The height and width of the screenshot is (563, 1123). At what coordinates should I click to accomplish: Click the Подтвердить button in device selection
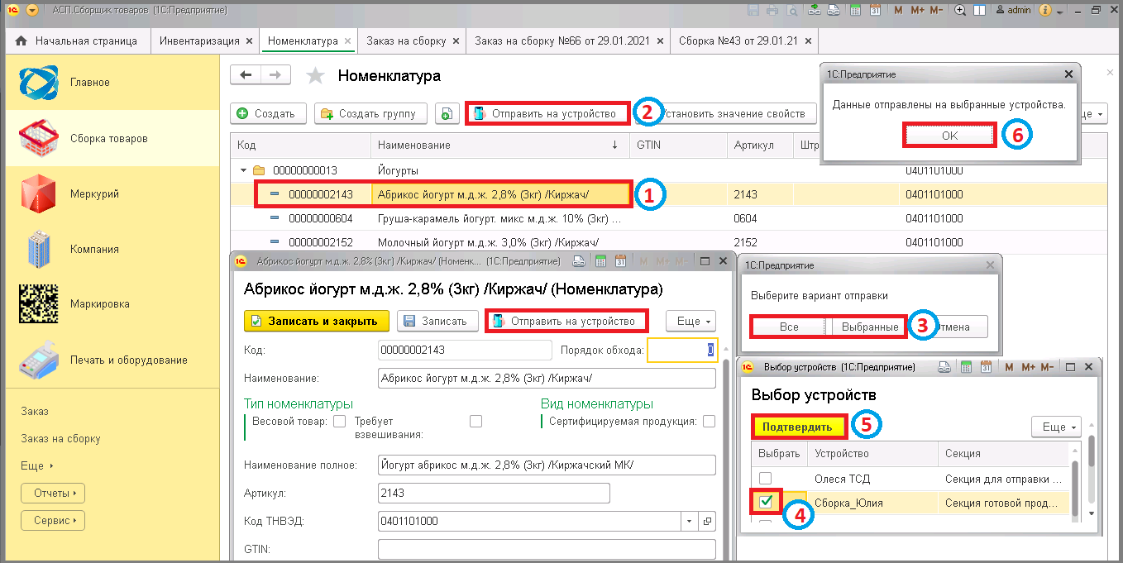[800, 427]
